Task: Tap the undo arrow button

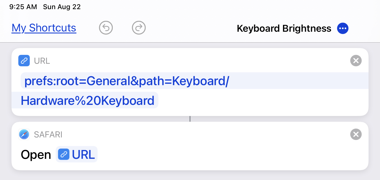Action: tap(106, 28)
